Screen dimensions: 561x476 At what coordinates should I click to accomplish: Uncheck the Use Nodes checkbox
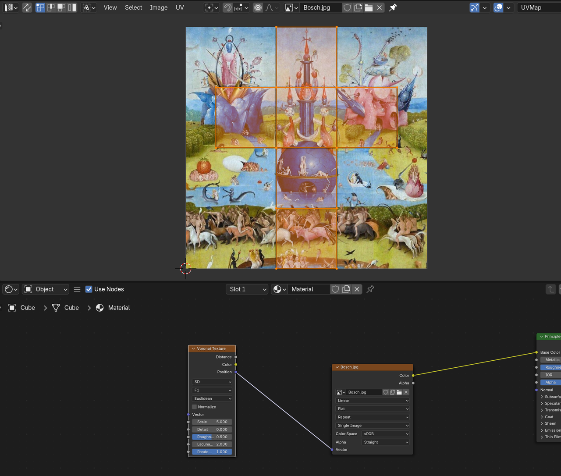click(x=89, y=289)
